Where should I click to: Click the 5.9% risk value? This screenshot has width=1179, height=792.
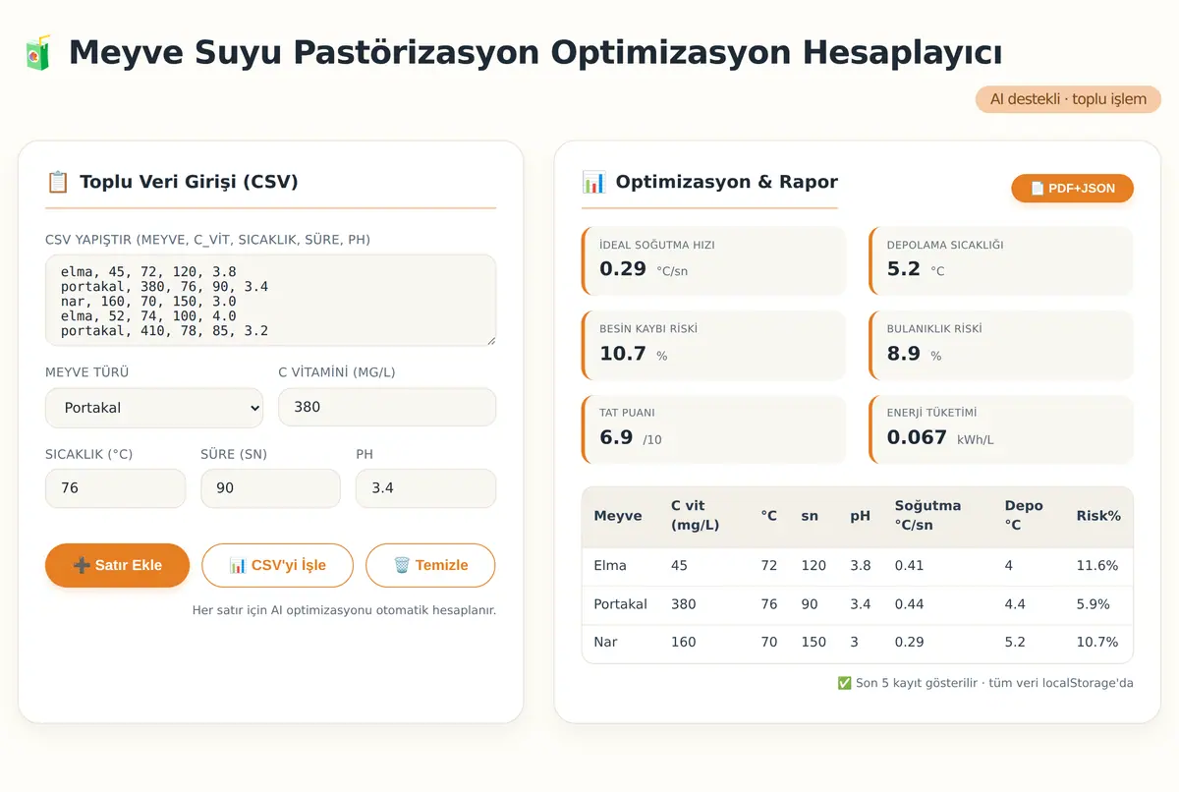(1094, 604)
